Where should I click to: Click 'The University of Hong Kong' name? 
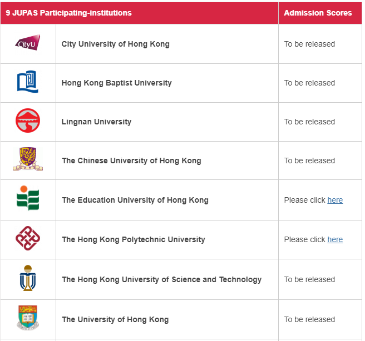tap(115, 319)
